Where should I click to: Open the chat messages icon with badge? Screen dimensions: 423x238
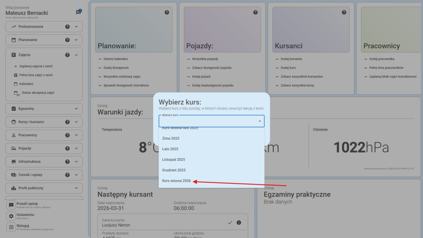tap(78, 12)
